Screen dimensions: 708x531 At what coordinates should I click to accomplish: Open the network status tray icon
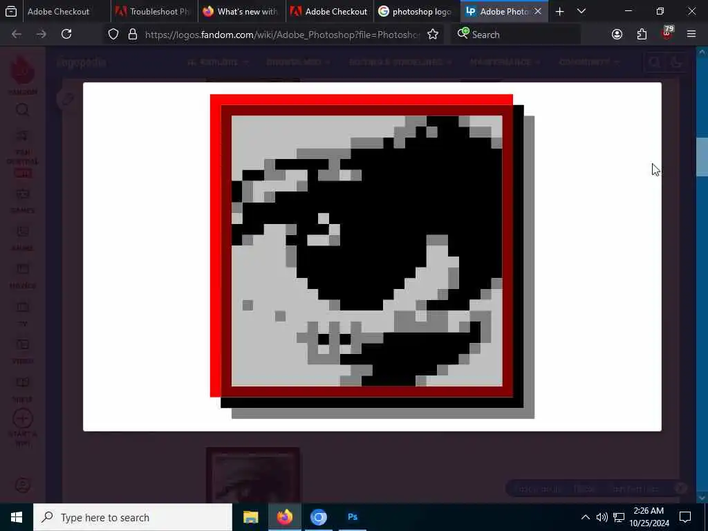click(619, 517)
